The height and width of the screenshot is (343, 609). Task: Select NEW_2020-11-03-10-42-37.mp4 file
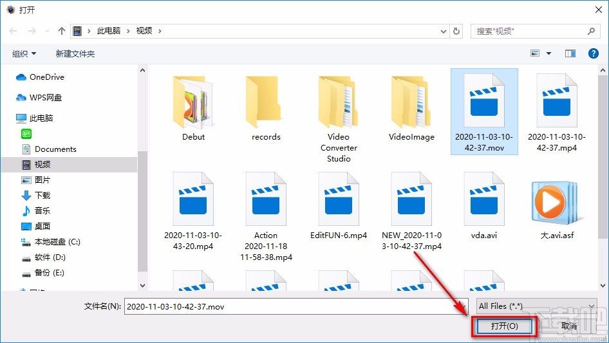[x=411, y=211]
